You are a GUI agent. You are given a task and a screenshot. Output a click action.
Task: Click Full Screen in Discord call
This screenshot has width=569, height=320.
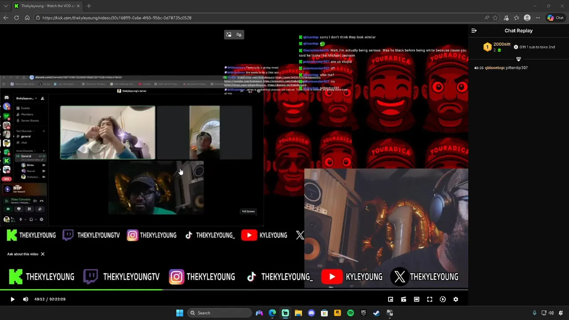point(248,211)
